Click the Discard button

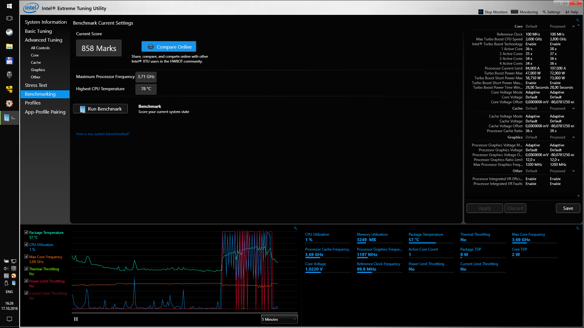[515, 208]
